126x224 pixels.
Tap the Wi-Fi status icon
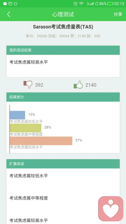(x=81, y=4)
